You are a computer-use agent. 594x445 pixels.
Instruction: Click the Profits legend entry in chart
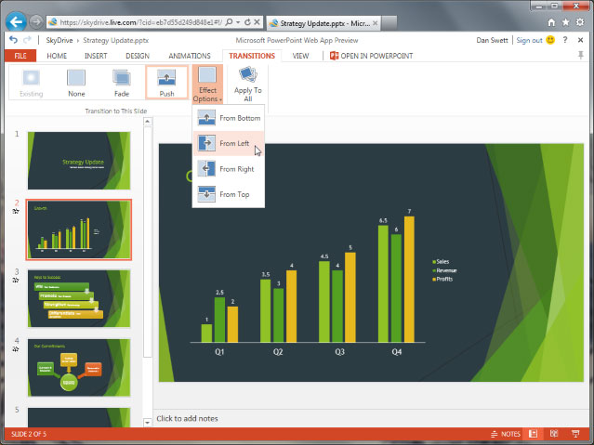pos(442,279)
